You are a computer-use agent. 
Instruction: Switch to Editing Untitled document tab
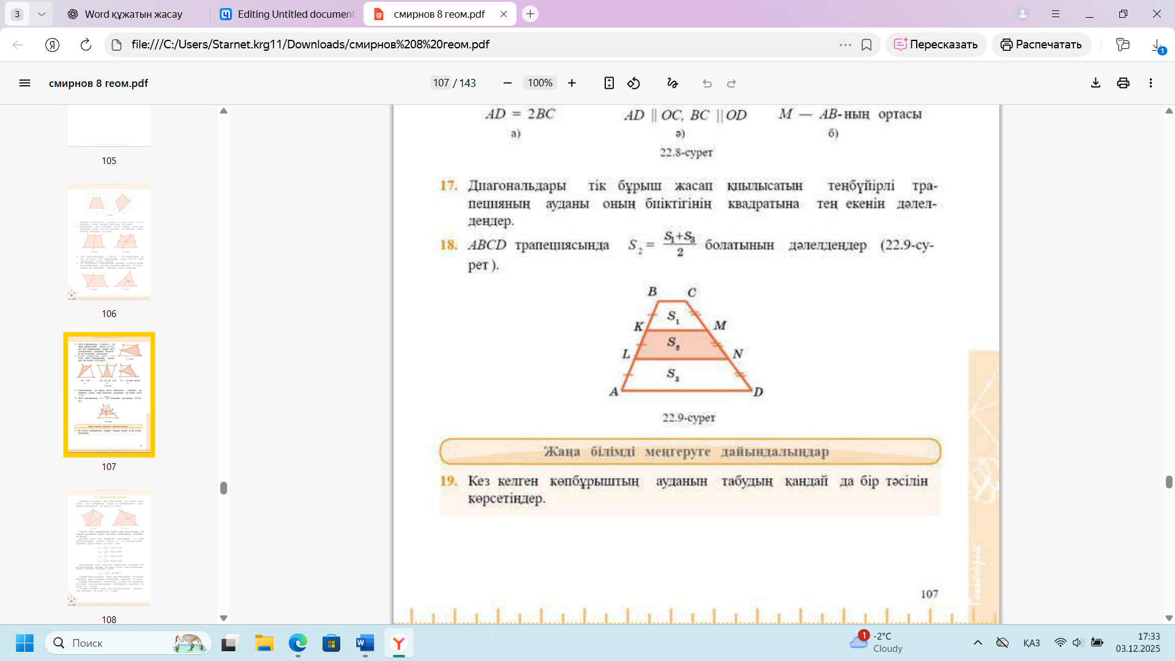pyautogui.click(x=288, y=14)
